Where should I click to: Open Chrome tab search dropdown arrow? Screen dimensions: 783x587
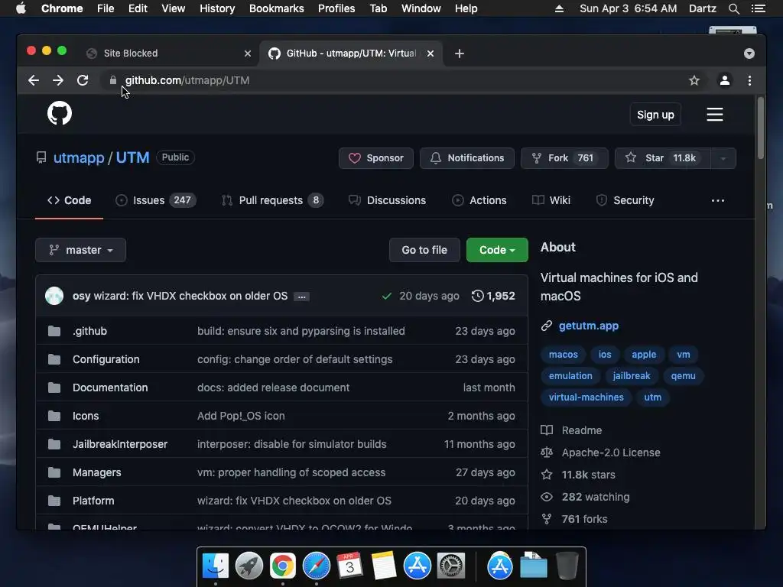click(x=749, y=54)
